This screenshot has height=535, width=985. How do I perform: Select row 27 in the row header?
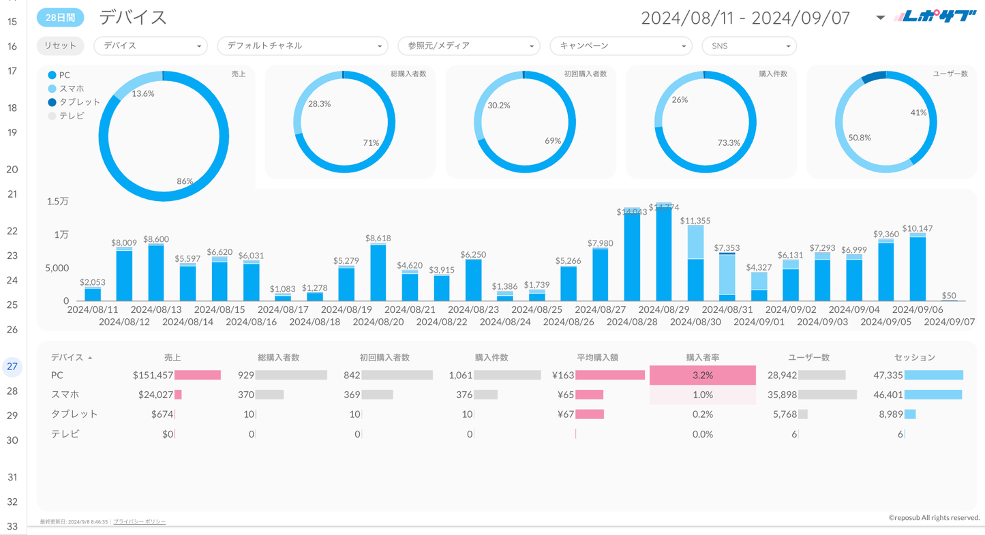(12, 367)
